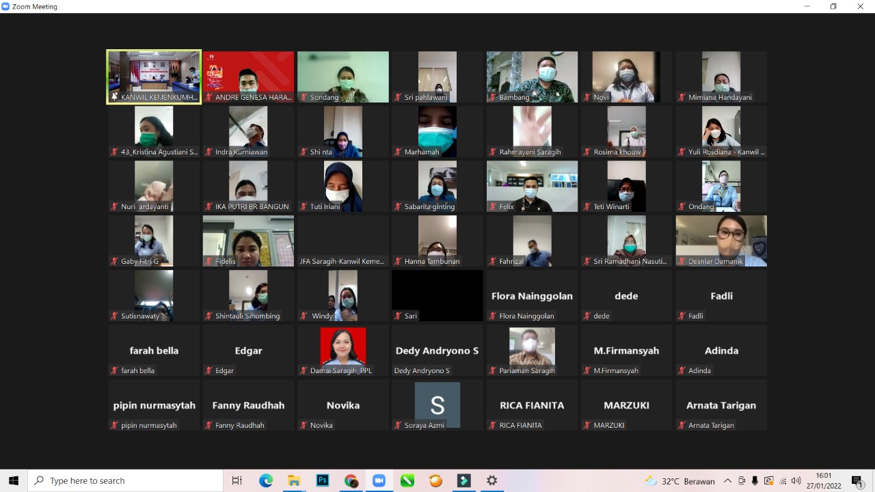
Task: Open the Zoom app in the taskbar
Action: (x=379, y=481)
